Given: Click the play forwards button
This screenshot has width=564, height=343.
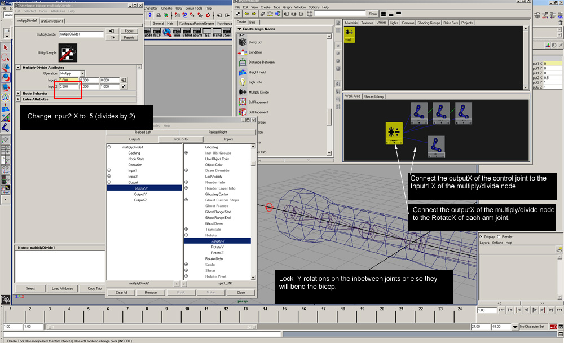Looking at the screenshot, I should (535, 310).
